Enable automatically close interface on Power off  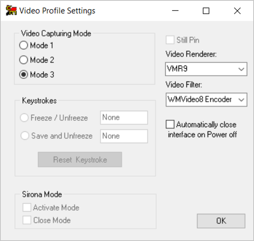[x=170, y=125]
